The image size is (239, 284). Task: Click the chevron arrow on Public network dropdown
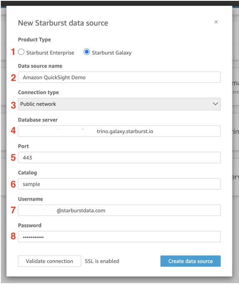[215, 104]
